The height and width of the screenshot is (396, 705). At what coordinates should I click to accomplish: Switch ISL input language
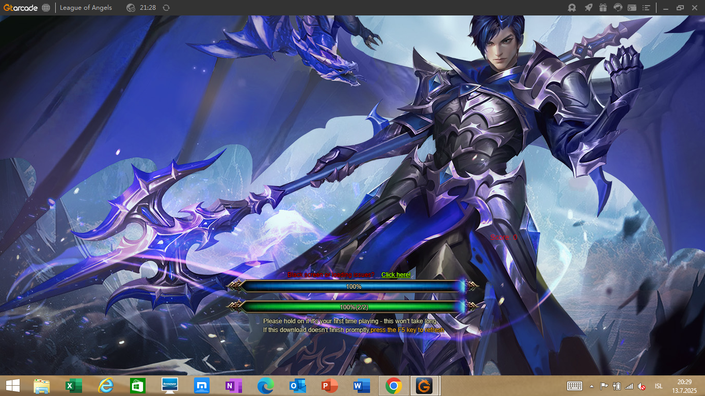pos(659,386)
